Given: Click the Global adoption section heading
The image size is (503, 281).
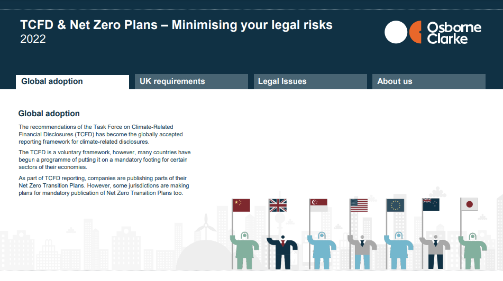Looking at the screenshot, I should click(x=49, y=114).
